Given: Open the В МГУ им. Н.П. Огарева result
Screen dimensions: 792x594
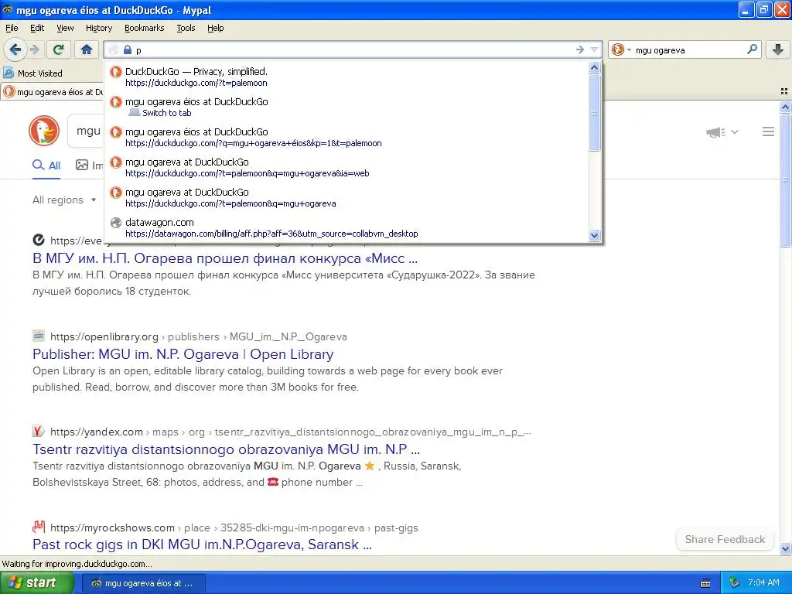Looking at the screenshot, I should click(x=225, y=258).
